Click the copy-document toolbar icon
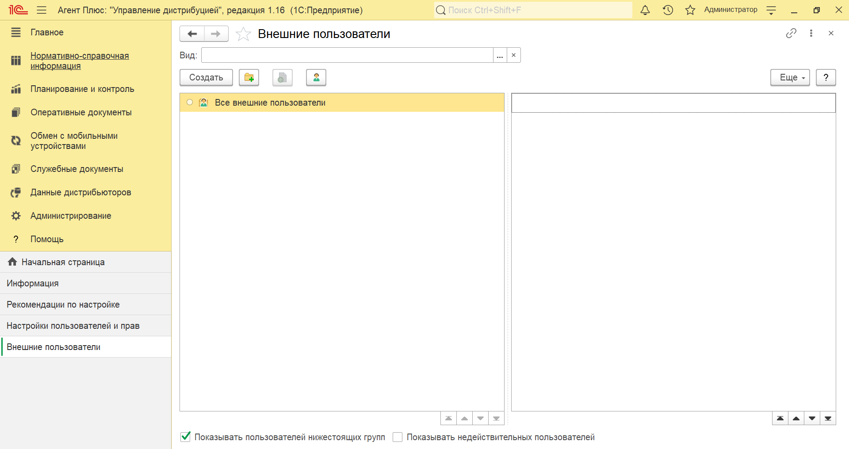 pos(283,77)
